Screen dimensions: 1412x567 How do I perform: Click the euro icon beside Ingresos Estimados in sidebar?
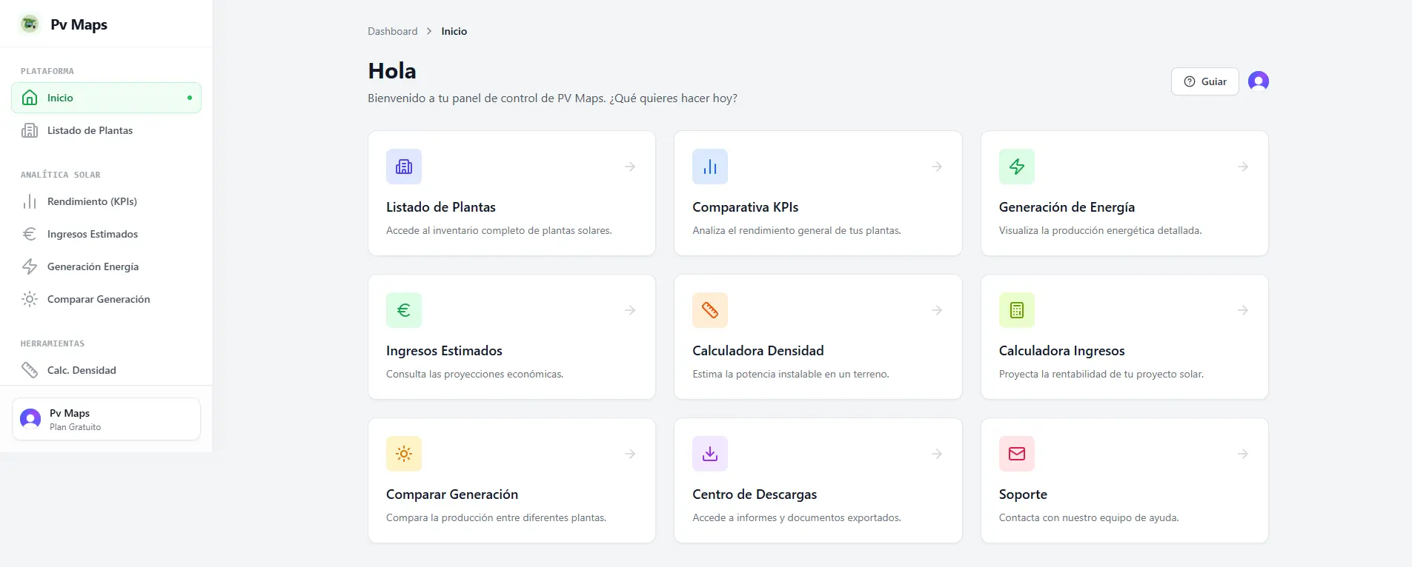(x=30, y=234)
